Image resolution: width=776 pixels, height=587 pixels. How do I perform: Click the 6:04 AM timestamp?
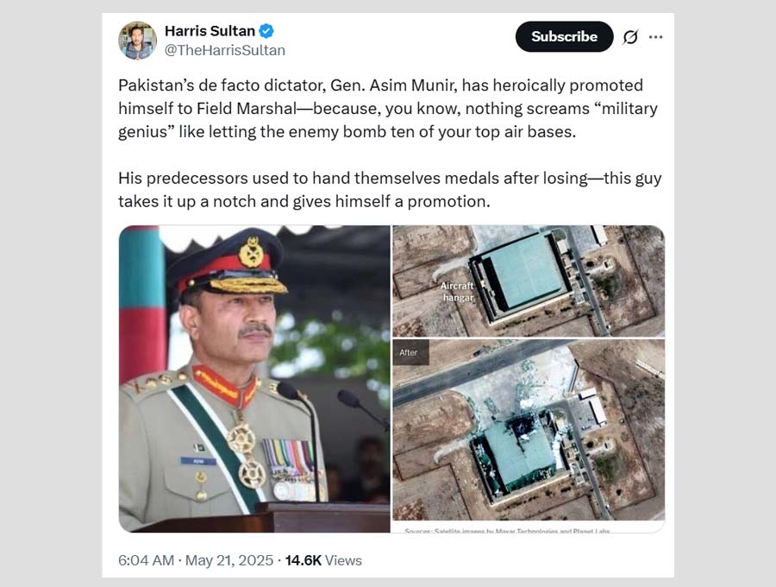pyautogui.click(x=145, y=560)
